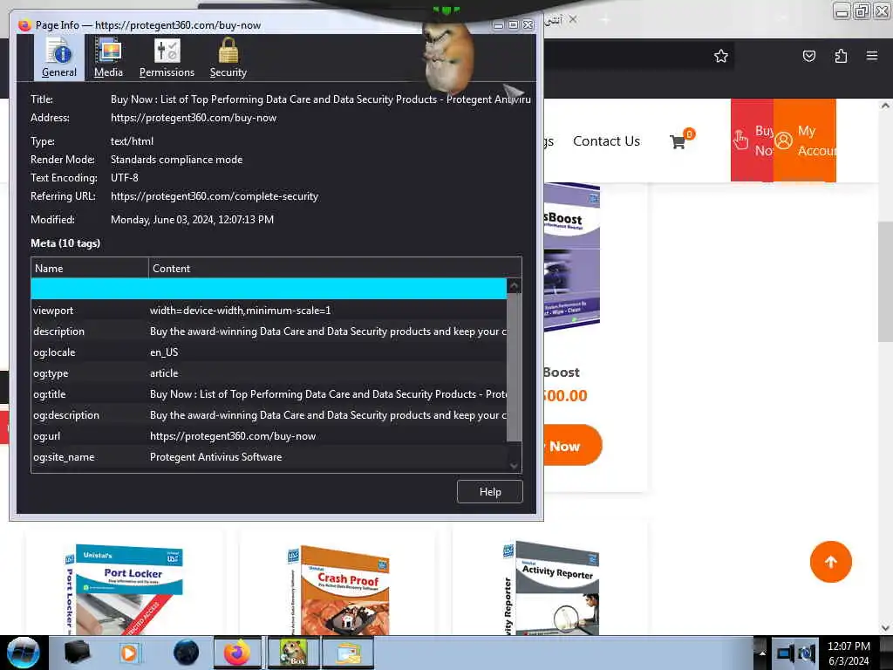Open the Media tab in Page Info
The width and height of the screenshot is (893, 670).
tap(108, 58)
